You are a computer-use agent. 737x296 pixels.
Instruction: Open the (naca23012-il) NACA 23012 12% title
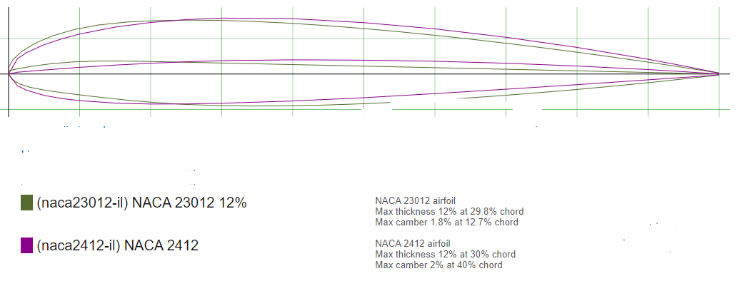pyautogui.click(x=141, y=203)
